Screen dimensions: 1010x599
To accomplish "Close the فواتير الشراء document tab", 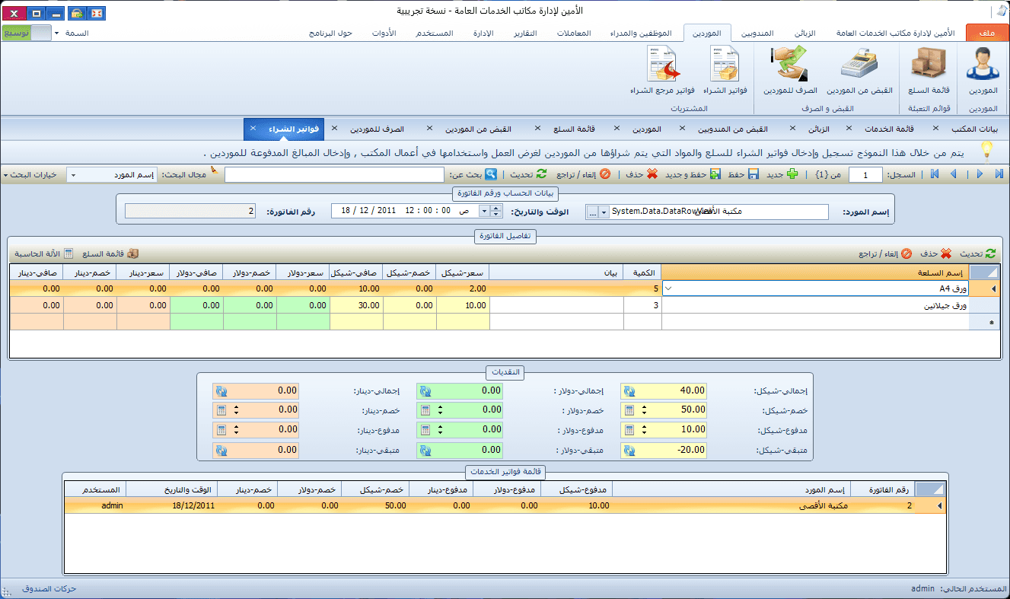I will pos(253,129).
